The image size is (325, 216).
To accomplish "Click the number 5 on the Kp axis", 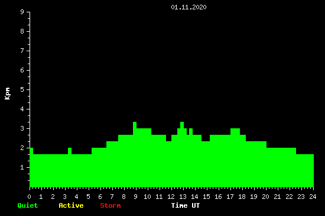I will click(22, 89).
